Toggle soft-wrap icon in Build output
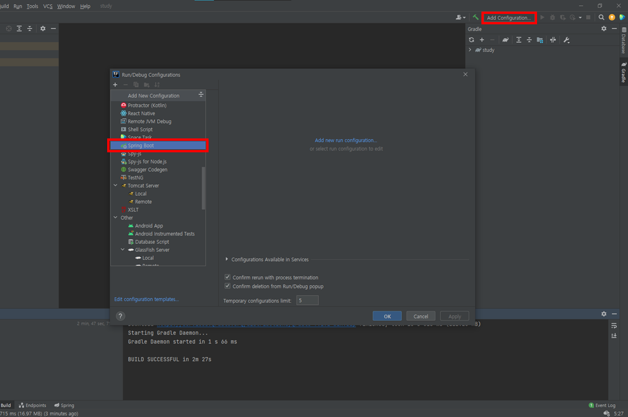Image resolution: width=628 pixels, height=417 pixels. [x=614, y=325]
